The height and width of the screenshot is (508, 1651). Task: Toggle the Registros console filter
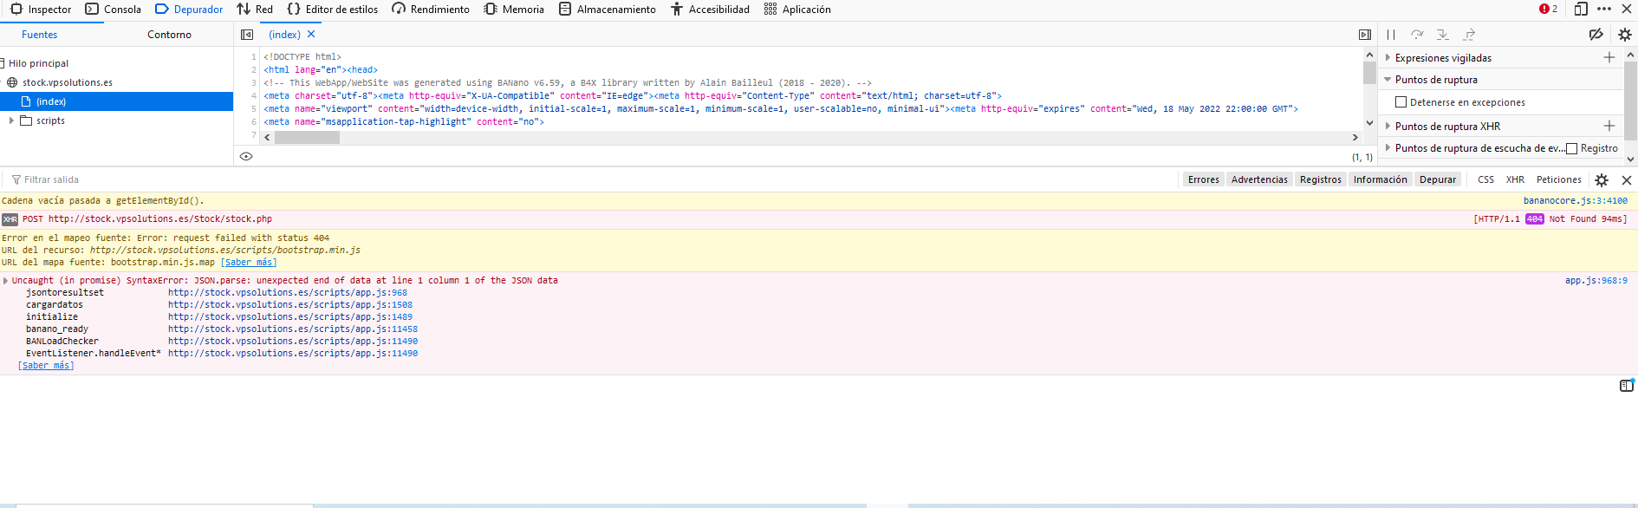point(1321,179)
